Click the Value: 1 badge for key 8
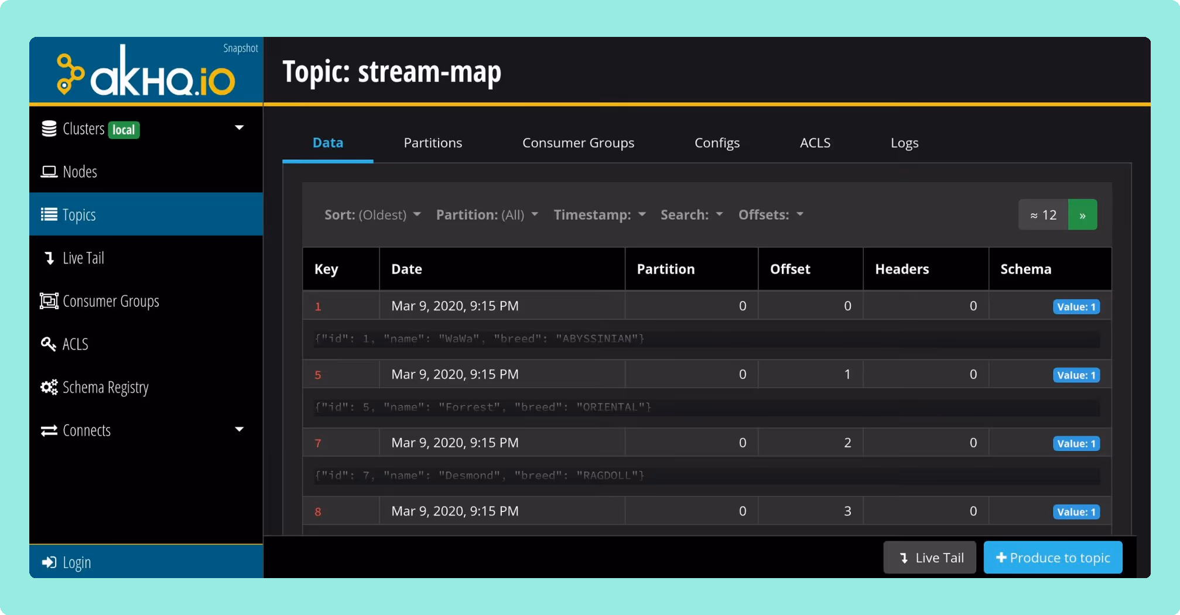The height and width of the screenshot is (615, 1180). click(x=1076, y=512)
